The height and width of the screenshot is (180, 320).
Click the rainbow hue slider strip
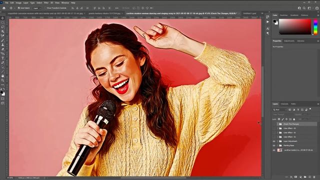coord(315,26)
